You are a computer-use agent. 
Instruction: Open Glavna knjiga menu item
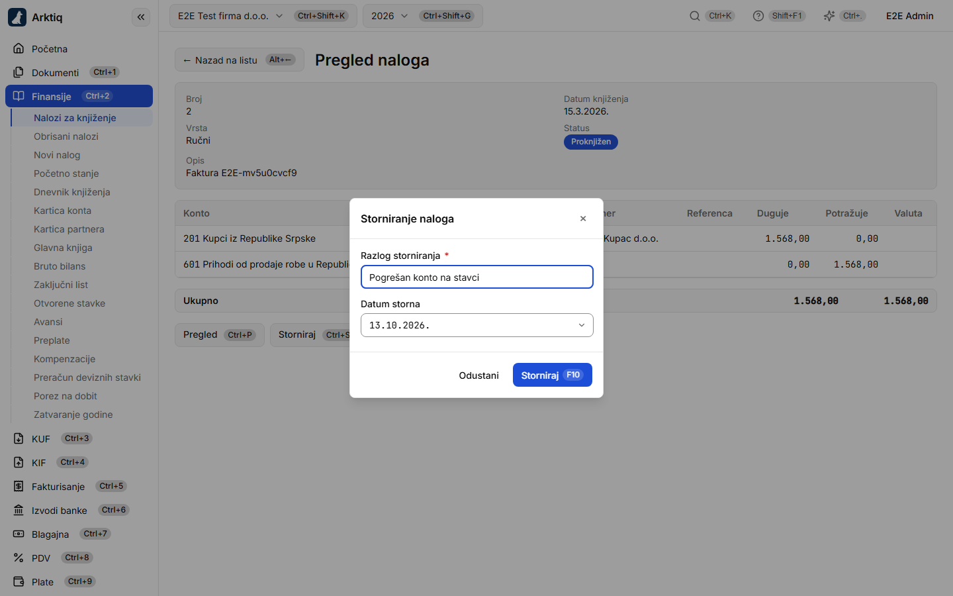click(82, 248)
